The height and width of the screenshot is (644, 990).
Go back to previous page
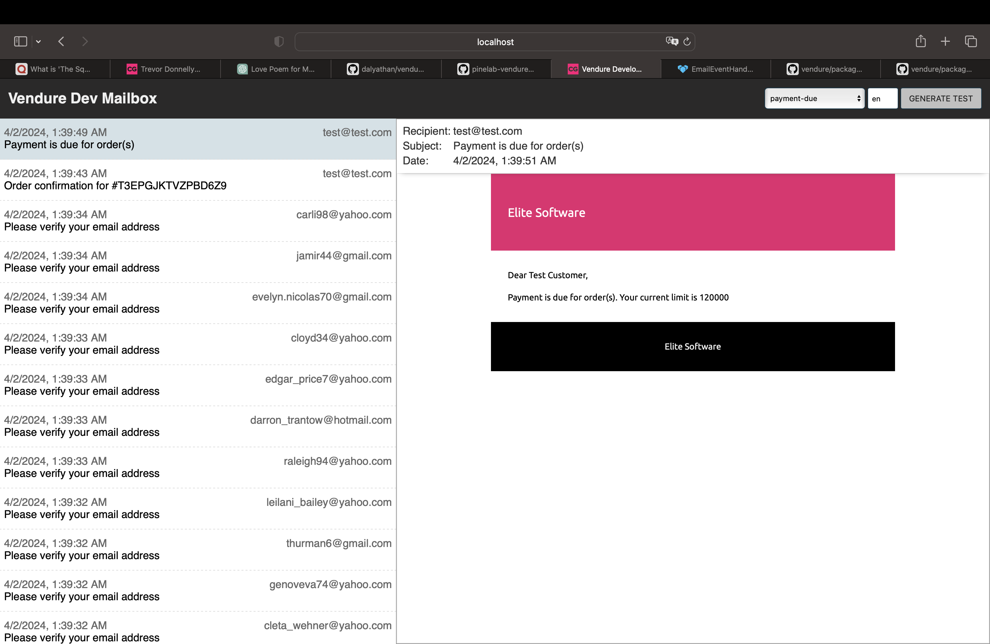(61, 42)
